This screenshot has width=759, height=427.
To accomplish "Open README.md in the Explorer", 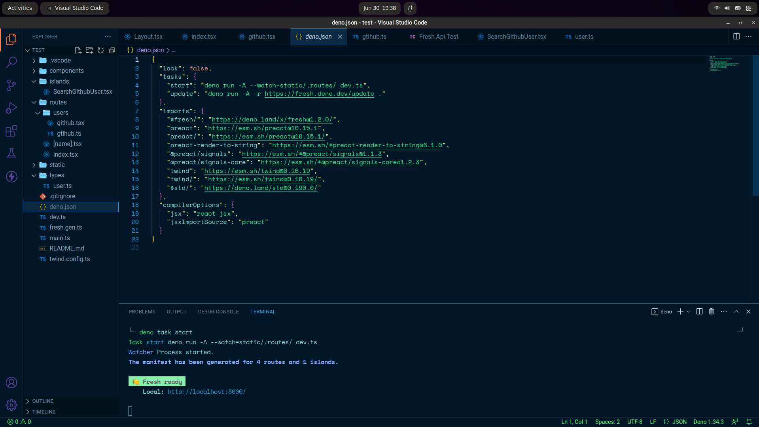I will [x=70, y=249].
